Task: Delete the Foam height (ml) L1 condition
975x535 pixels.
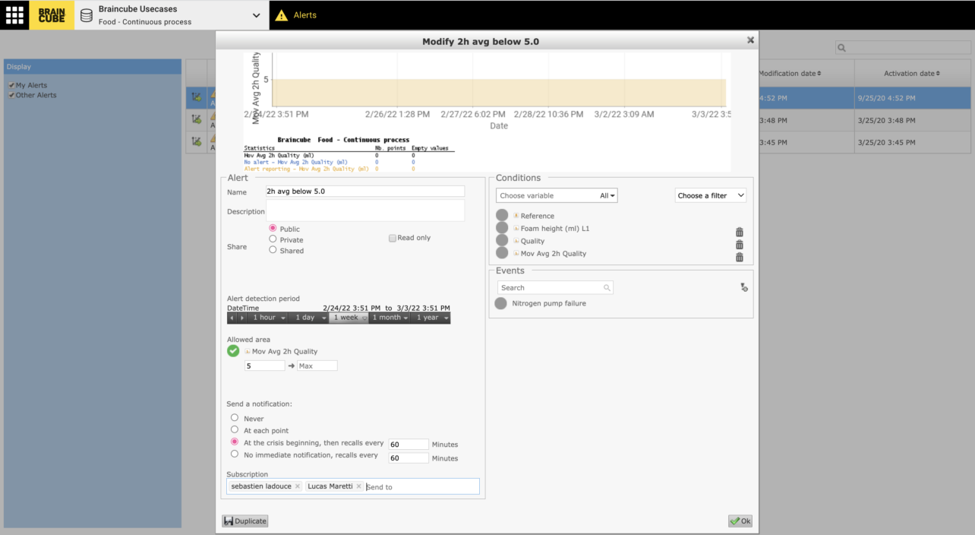Action: click(739, 233)
